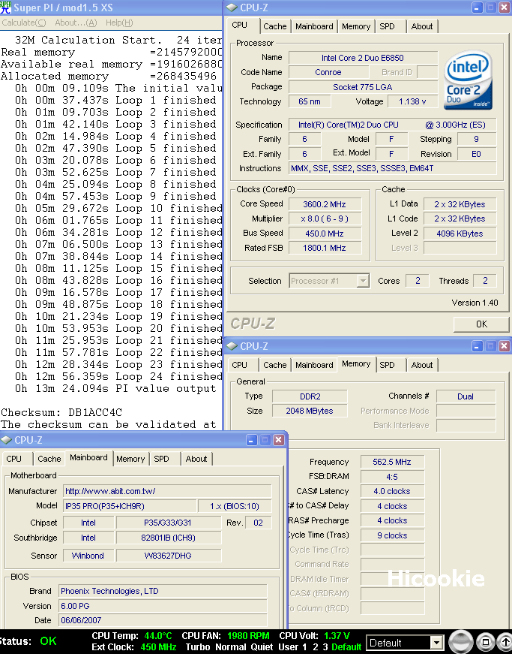The width and height of the screenshot is (512, 654).
Task: Click the 2048 MBytes memory size value
Action: (310, 411)
